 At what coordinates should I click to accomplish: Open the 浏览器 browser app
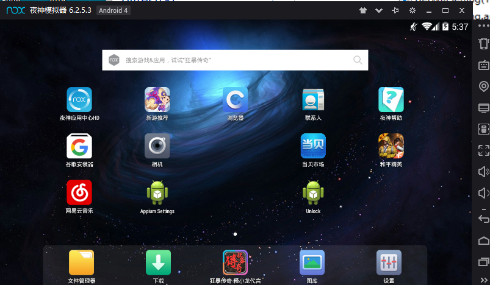[x=235, y=100]
